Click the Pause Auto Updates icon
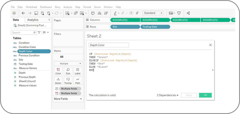240x114 pixels. click(49, 13)
